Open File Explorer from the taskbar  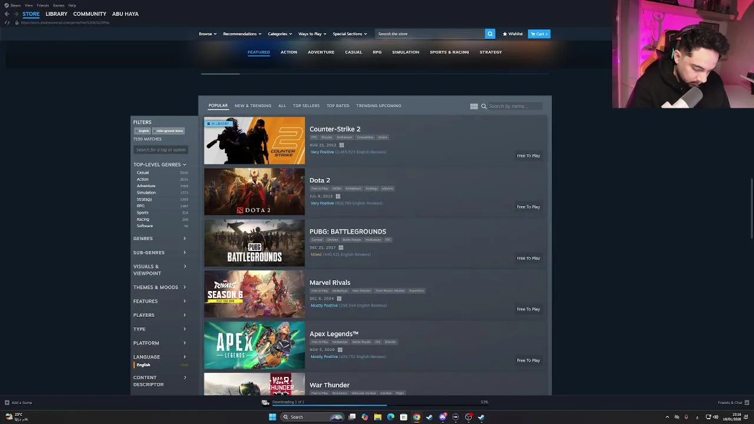[378, 417]
